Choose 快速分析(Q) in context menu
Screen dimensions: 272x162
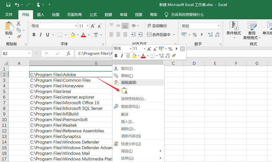138,144
